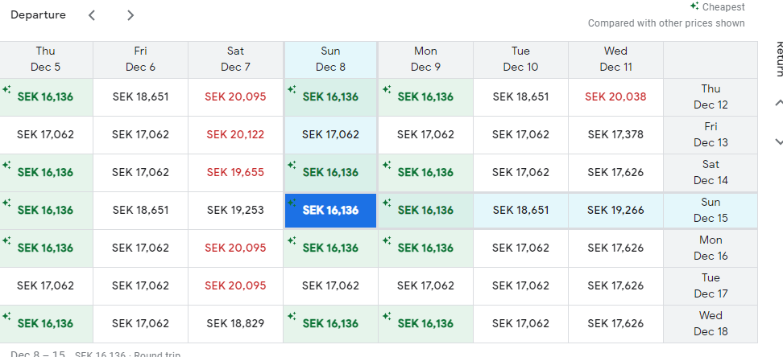The image size is (783, 357).
Task: Choose the Thu Dec 5 departure, Dec 12 return price
Action: (x=46, y=97)
